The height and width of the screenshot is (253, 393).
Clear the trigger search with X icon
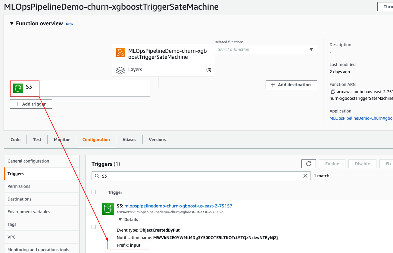pos(305,176)
